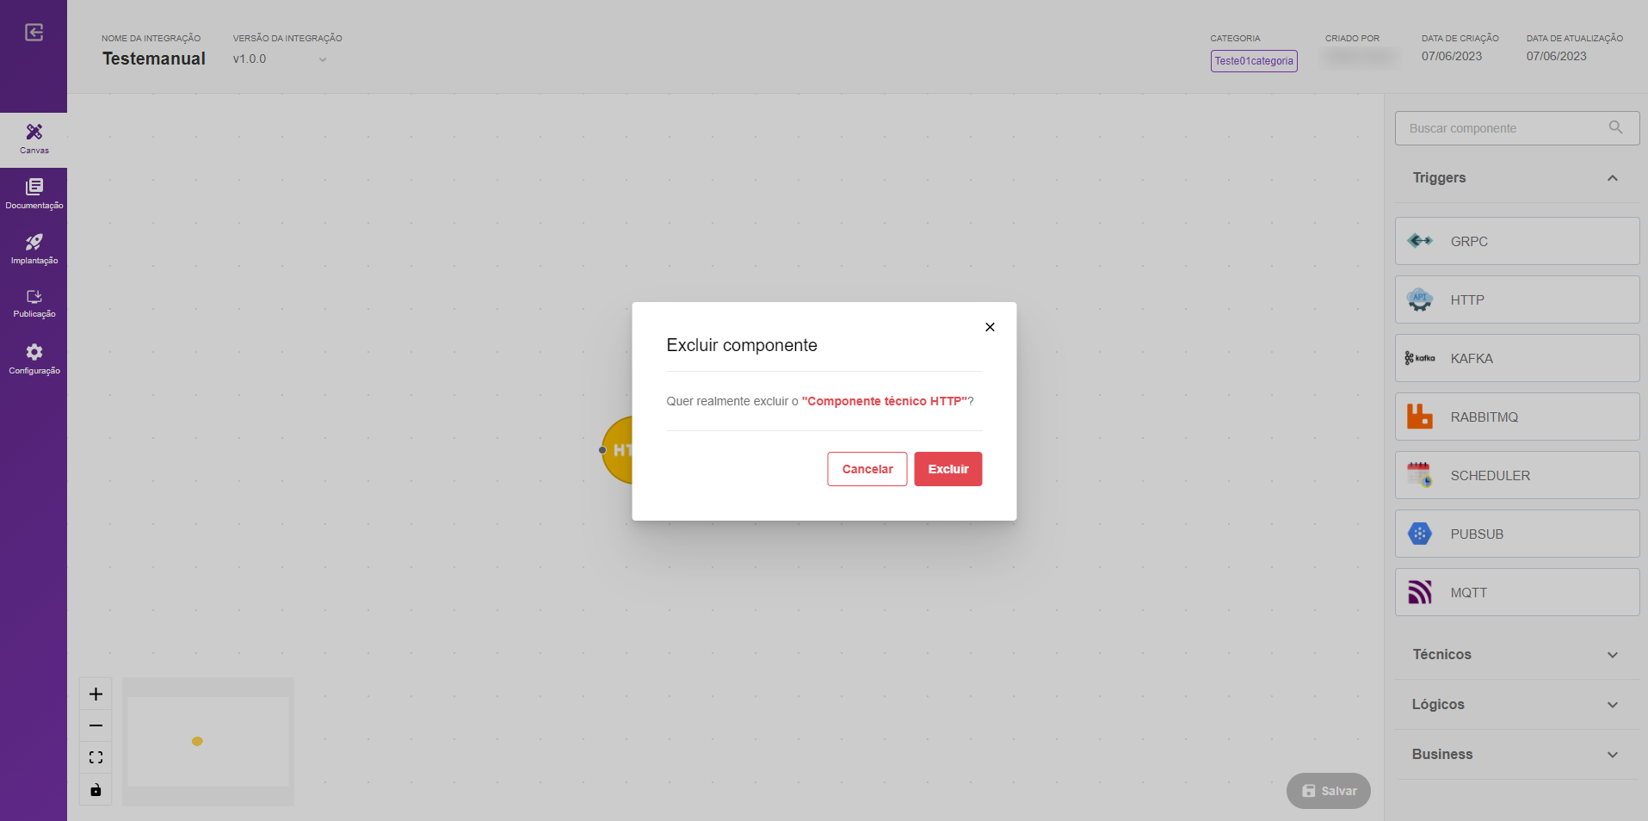Screen dimensions: 1648x821
Task: Zoom in on canvas with plus
Action: click(x=96, y=694)
